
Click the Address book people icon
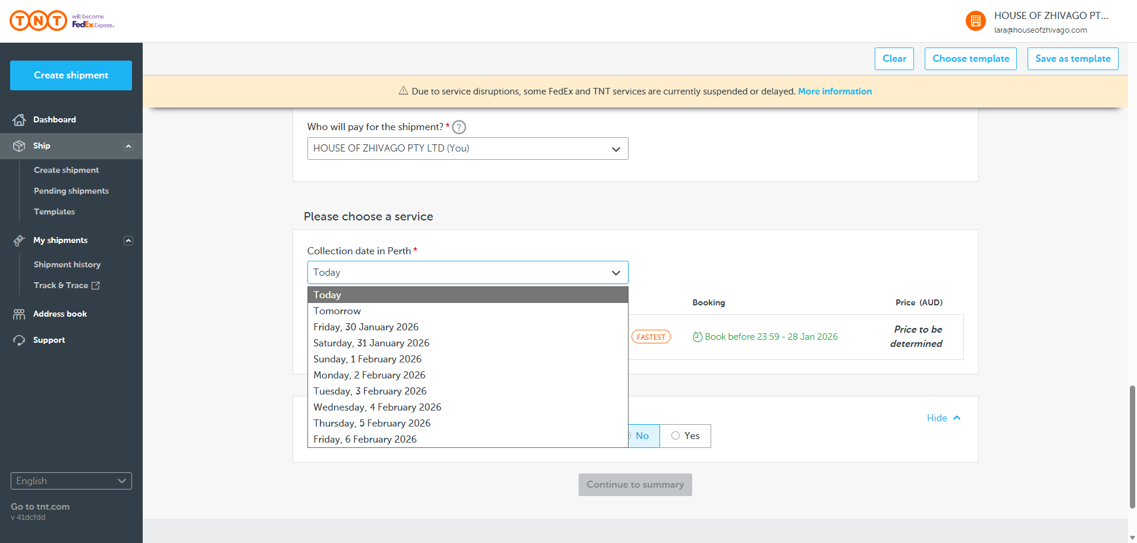point(19,314)
